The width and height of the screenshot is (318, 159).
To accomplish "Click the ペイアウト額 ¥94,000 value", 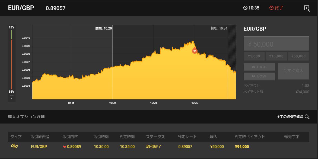I will pos(302,92).
